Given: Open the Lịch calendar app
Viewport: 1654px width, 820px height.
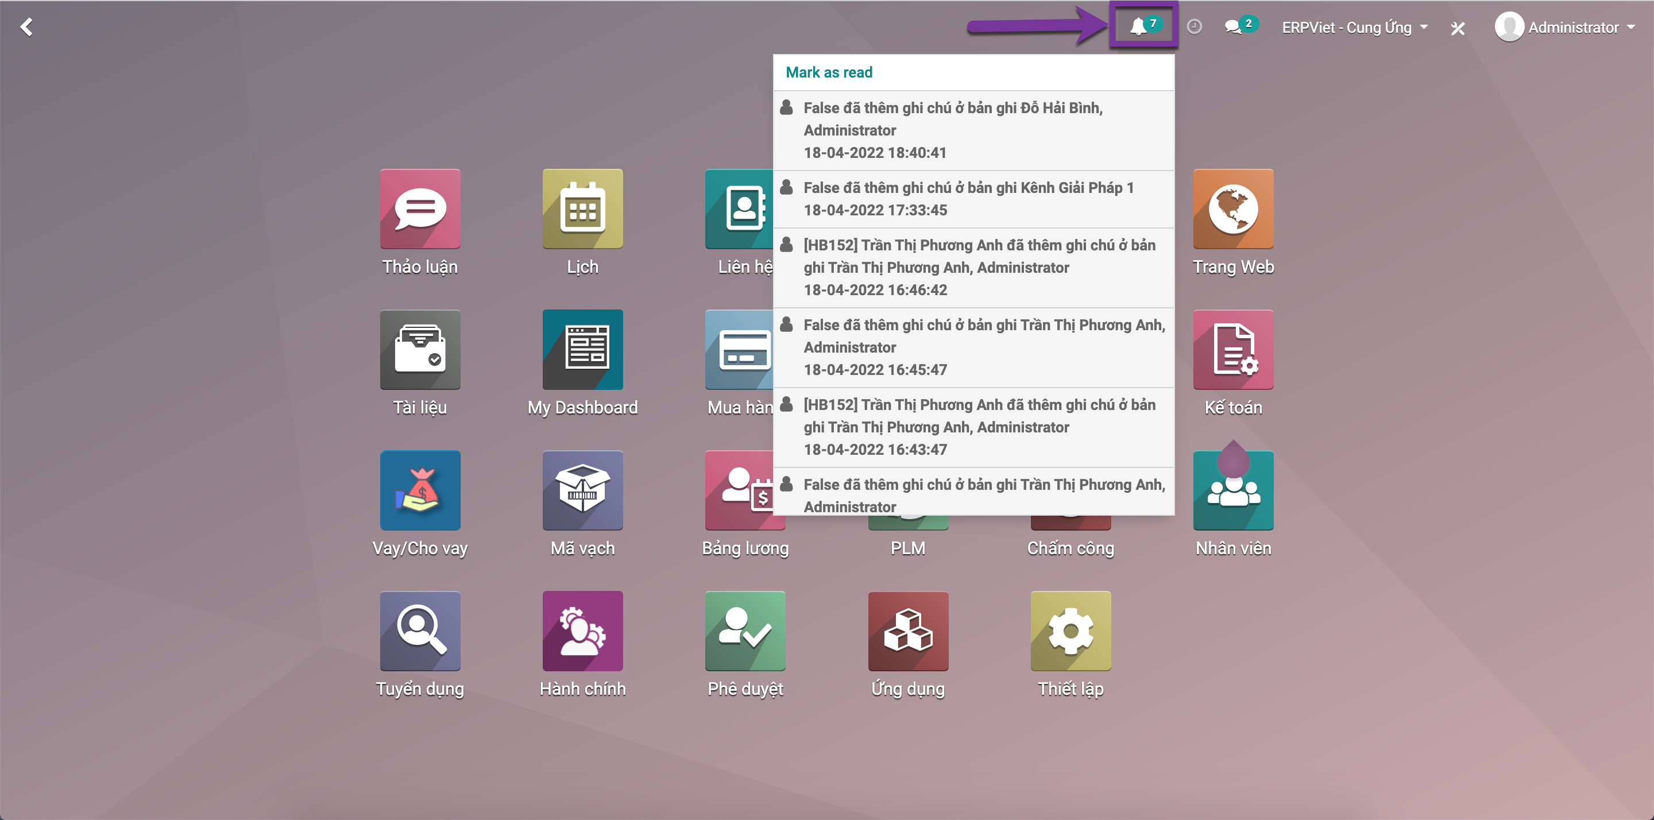Looking at the screenshot, I should click(x=582, y=208).
